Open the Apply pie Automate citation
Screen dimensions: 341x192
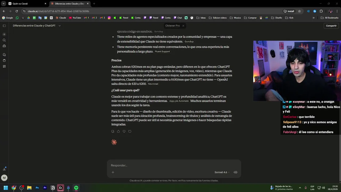[x=179, y=101]
